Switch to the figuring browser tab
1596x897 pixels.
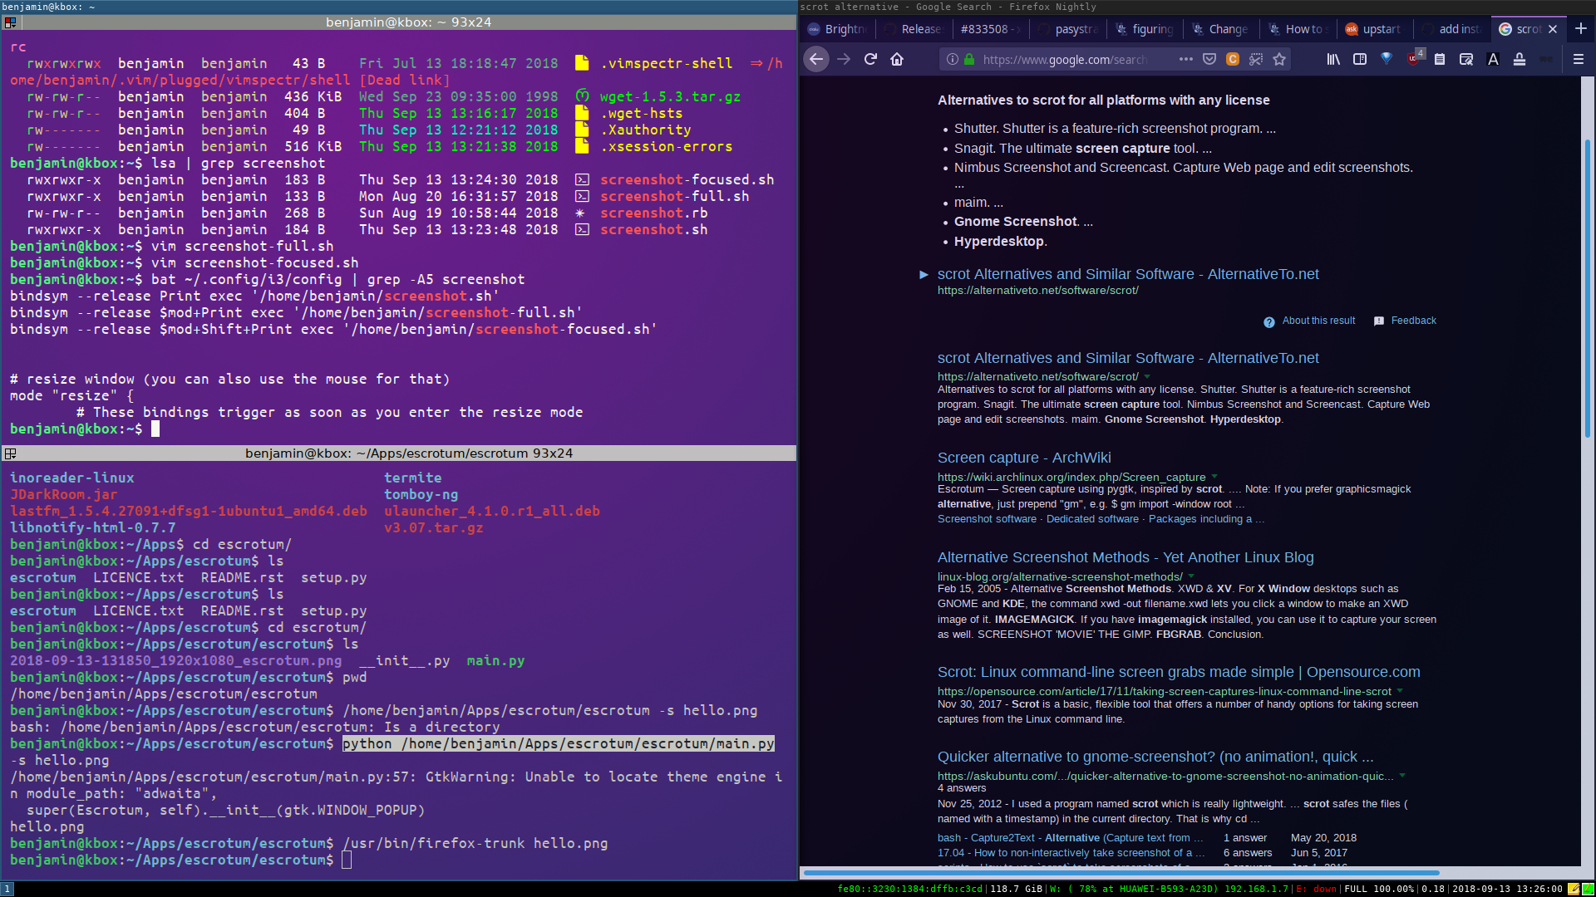[x=1144, y=29]
